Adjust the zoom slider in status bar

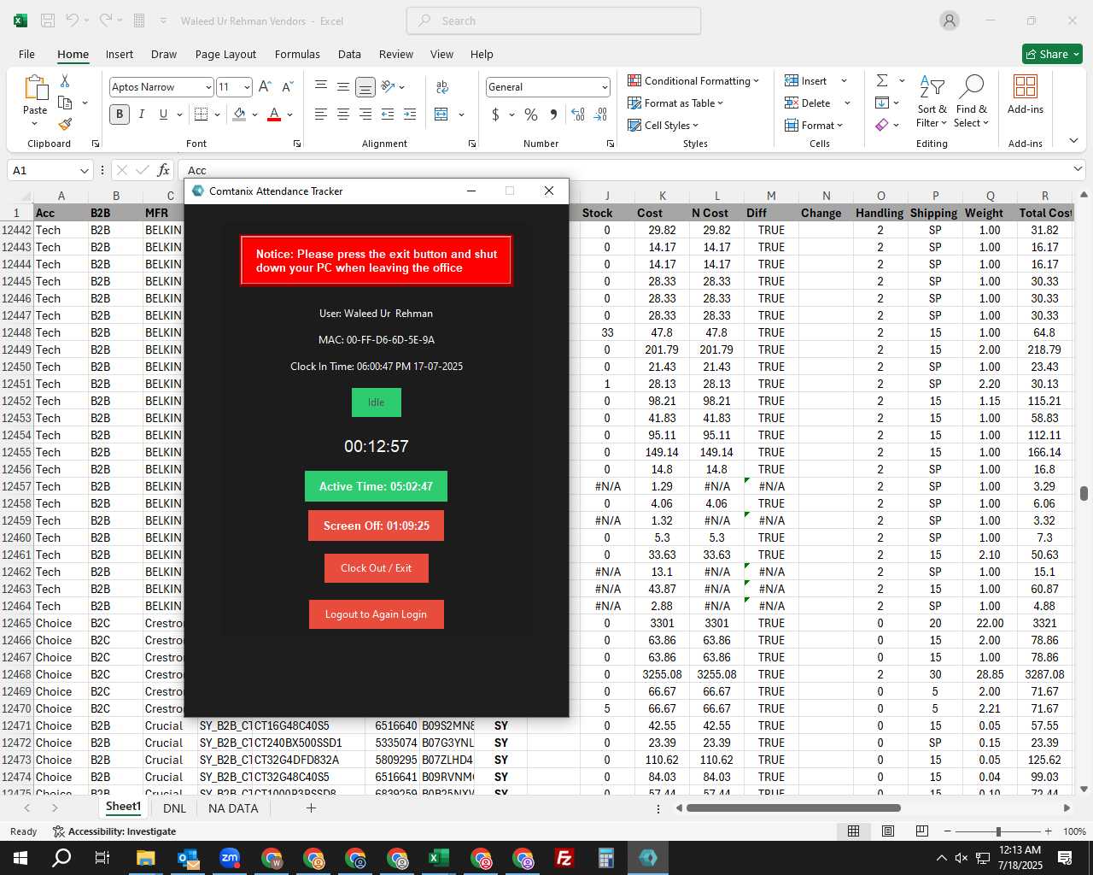point(997,831)
